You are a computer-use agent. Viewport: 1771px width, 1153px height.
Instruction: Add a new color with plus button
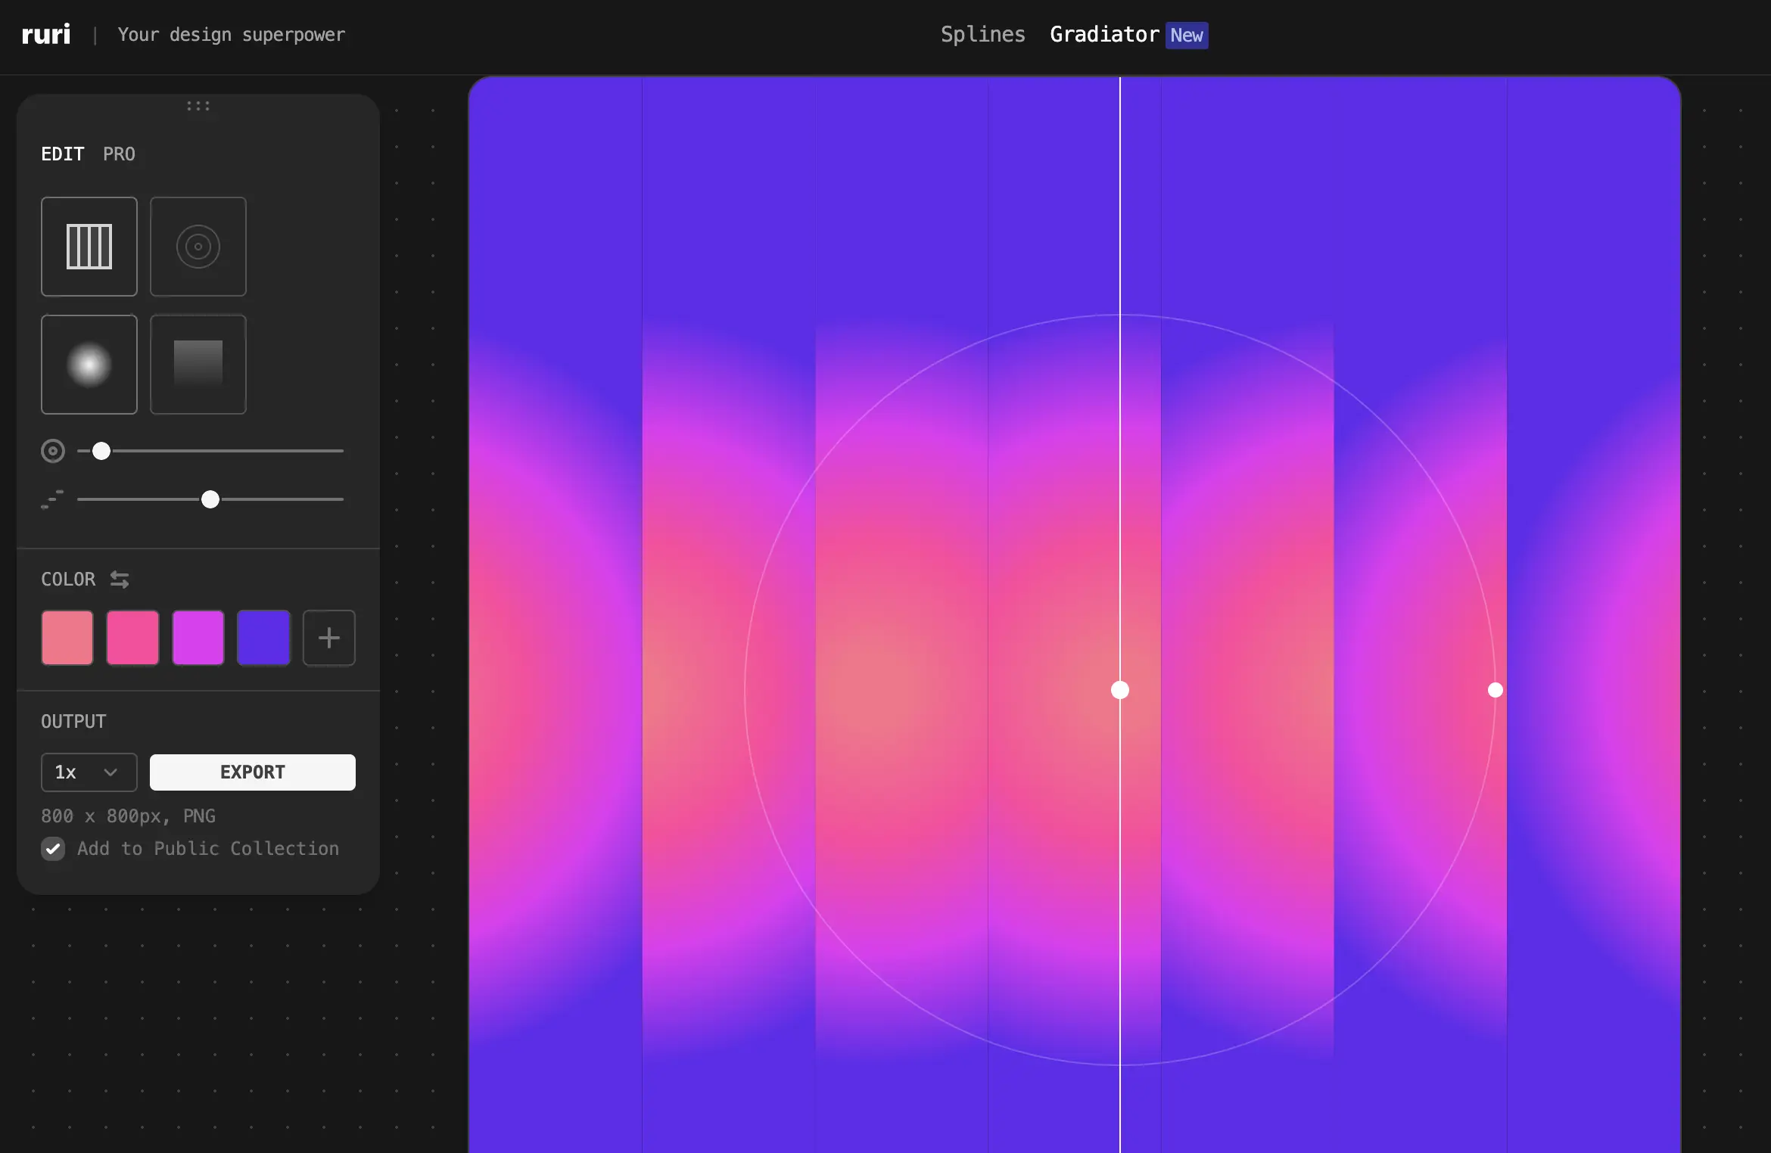[328, 638]
